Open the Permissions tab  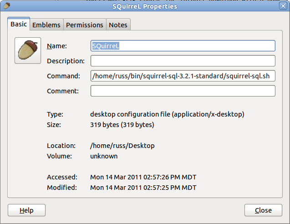point(85,25)
